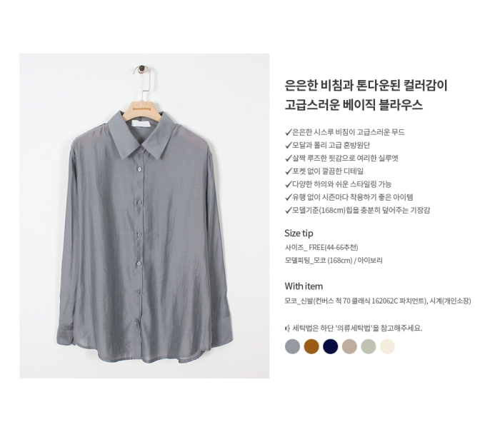Viewport: 500px width, 432px height.
Task: Click the checkmark before 다양한 하의와 쉬운 스타일링
Action: coord(289,184)
